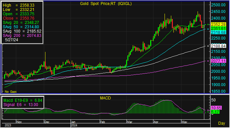Click the white SAvg 100 arrow marker
The width and height of the screenshot is (230, 128).
click(208, 46)
